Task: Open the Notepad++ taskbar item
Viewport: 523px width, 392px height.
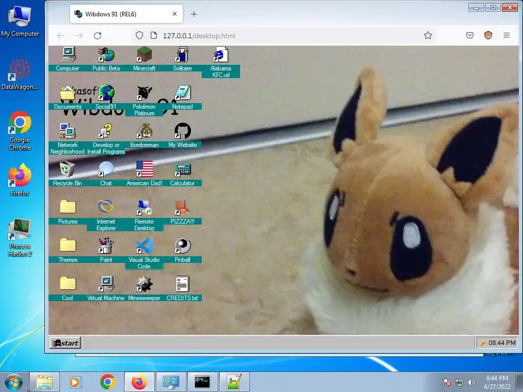Action: pos(234,382)
